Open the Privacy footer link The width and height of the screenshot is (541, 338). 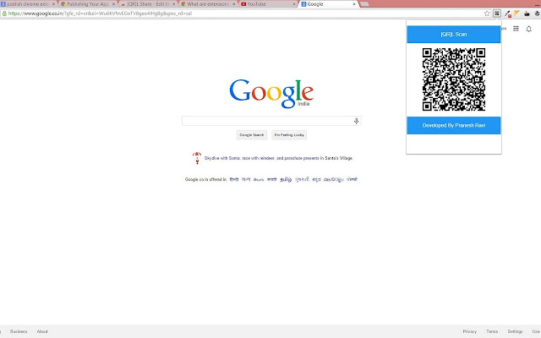[x=470, y=331]
